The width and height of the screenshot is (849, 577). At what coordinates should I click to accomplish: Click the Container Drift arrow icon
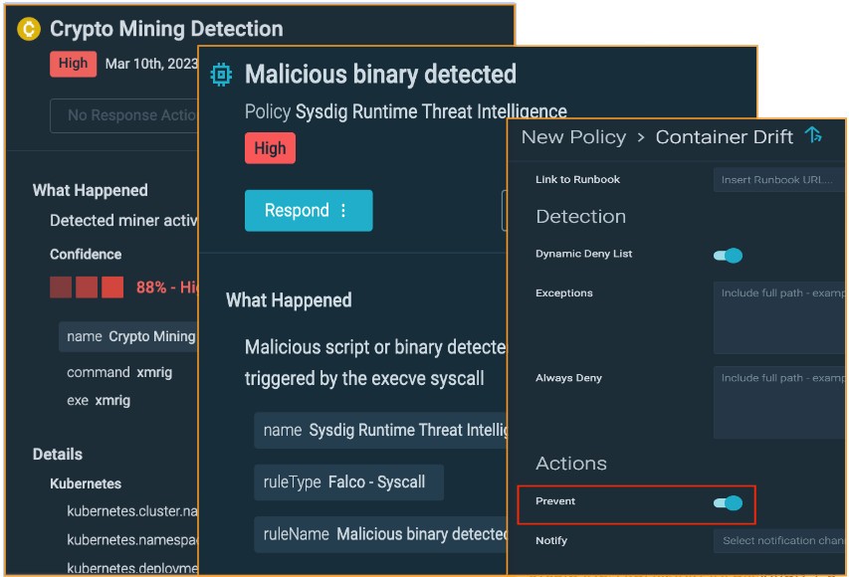click(813, 134)
